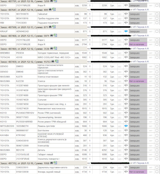Click the comment bubble on BREMBO P83034 row
Image resolution: width=160 pixels, height=174 pixels.
(126, 53)
